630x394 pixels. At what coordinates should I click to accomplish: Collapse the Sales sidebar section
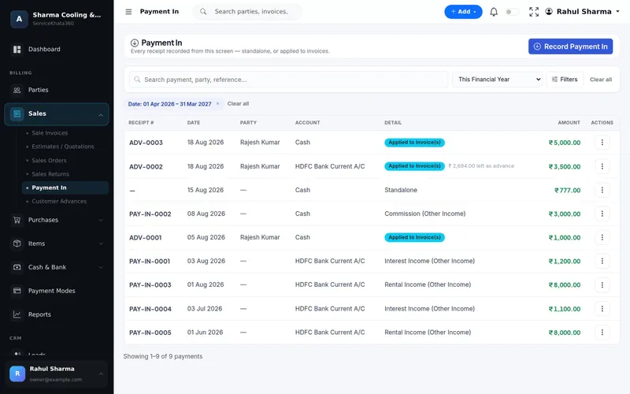pos(101,115)
